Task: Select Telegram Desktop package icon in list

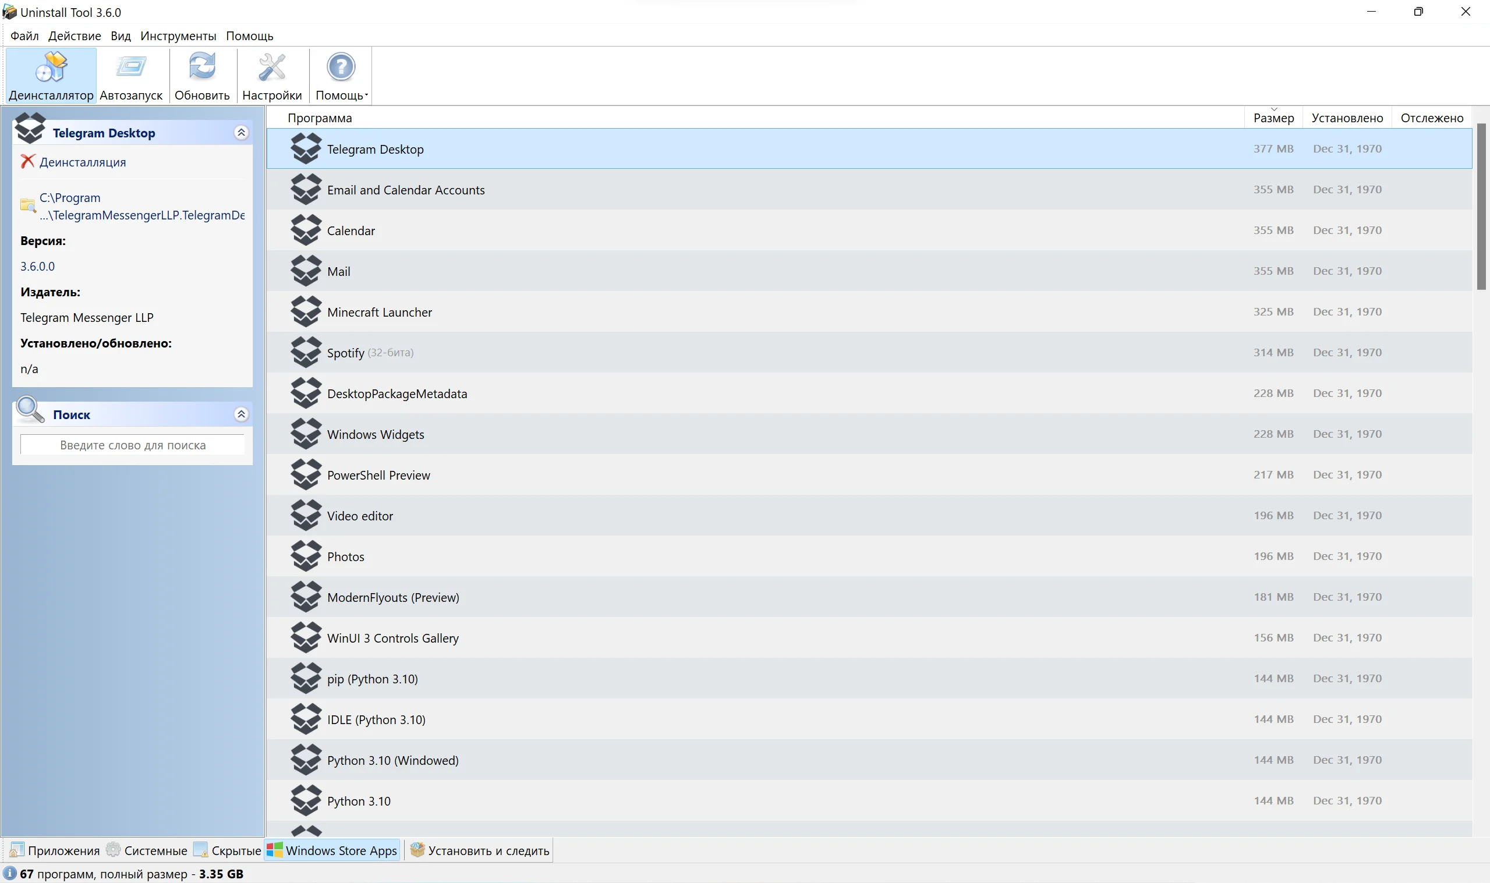Action: point(306,148)
